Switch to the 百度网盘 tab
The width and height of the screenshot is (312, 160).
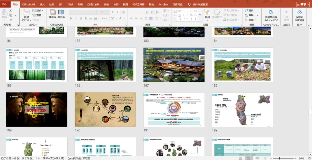177,4
